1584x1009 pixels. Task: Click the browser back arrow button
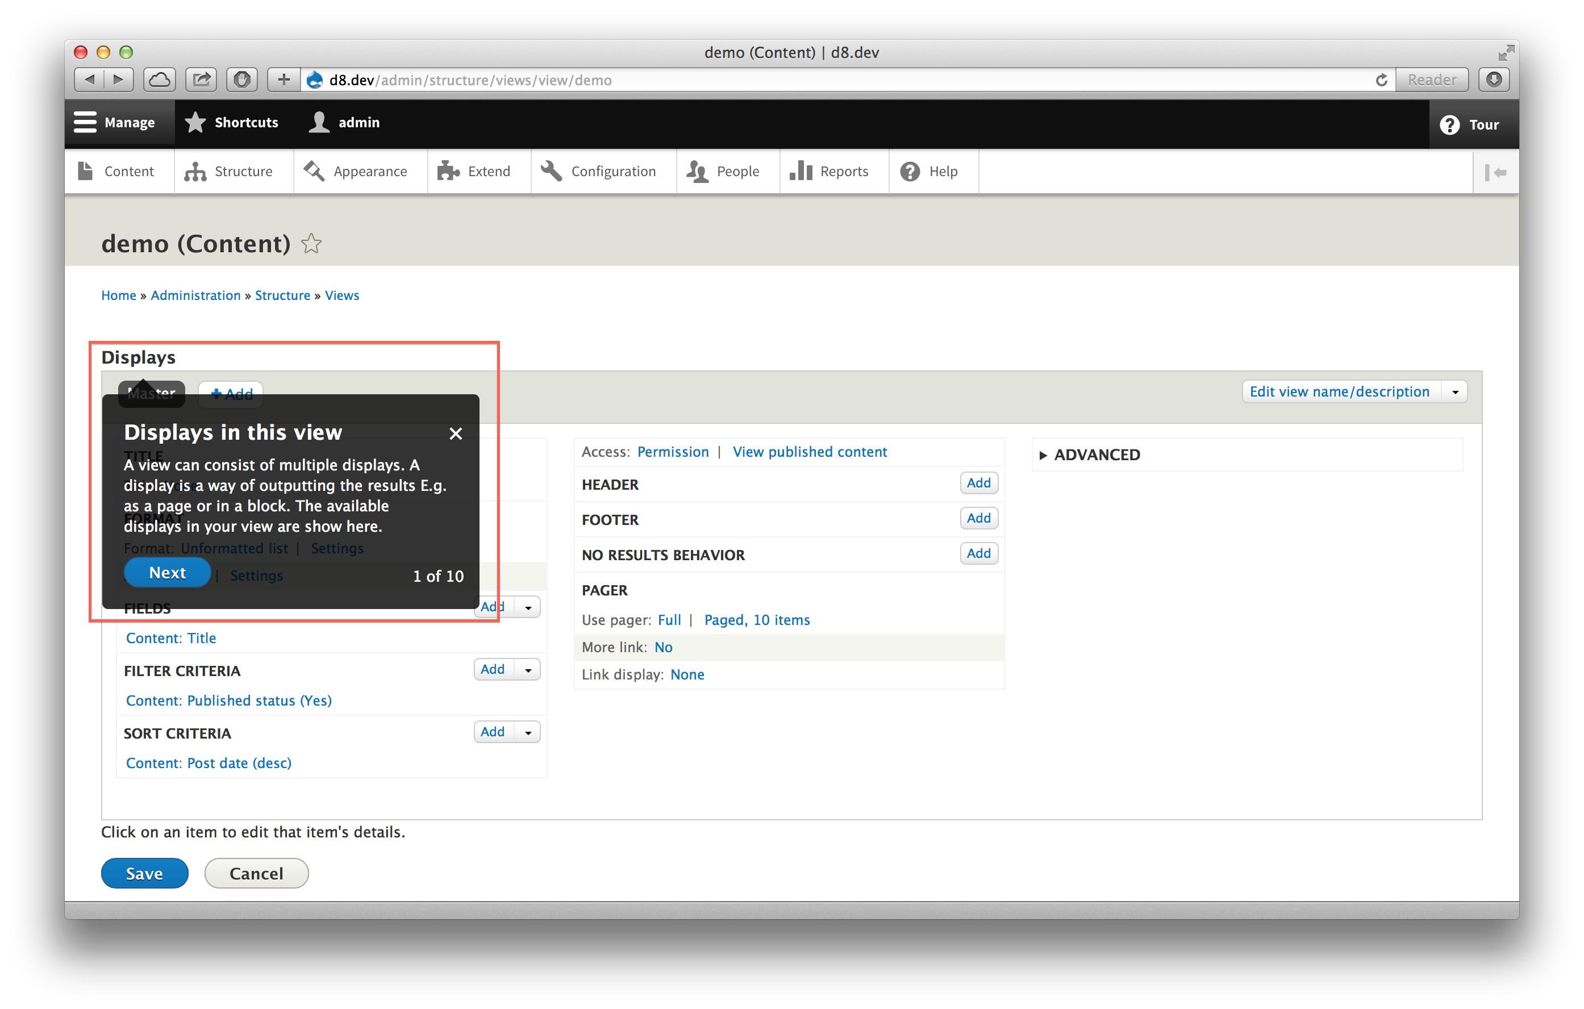89,80
